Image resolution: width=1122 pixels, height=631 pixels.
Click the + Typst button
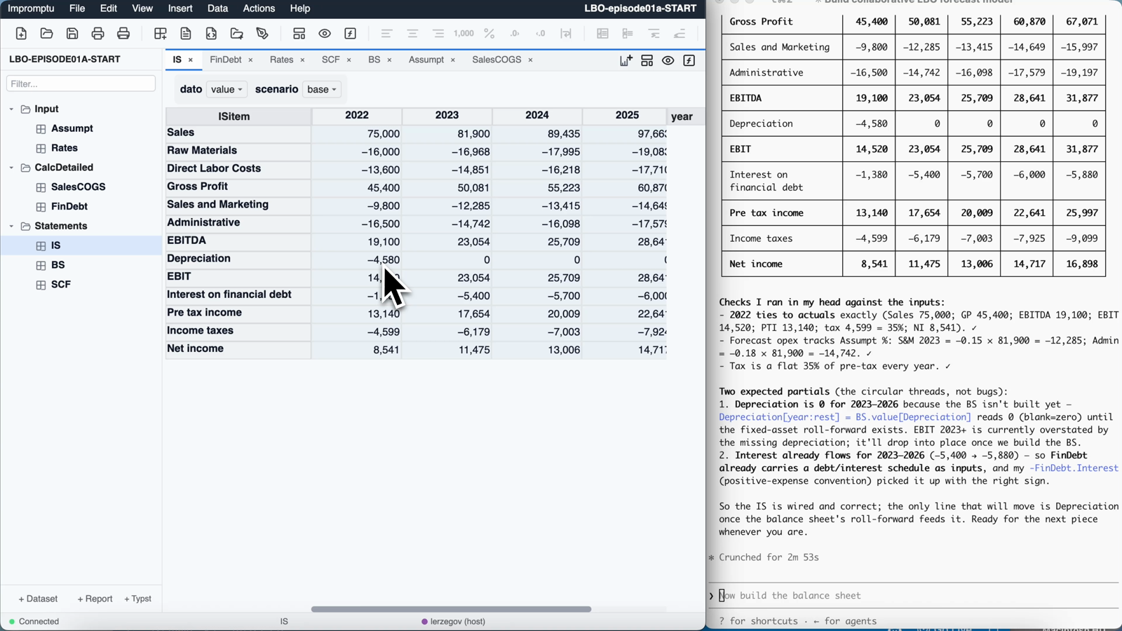pos(137,599)
